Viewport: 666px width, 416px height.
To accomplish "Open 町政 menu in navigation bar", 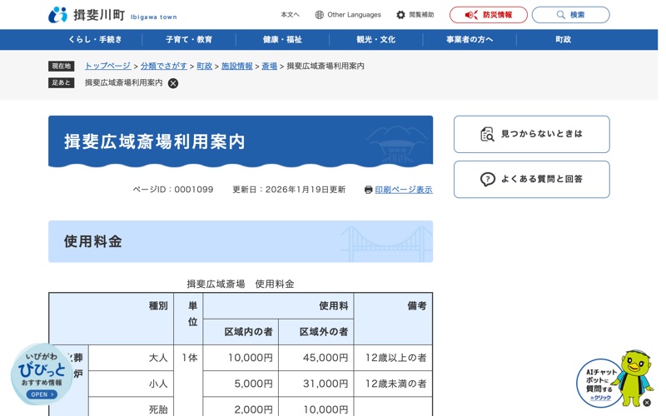I will (x=564, y=39).
